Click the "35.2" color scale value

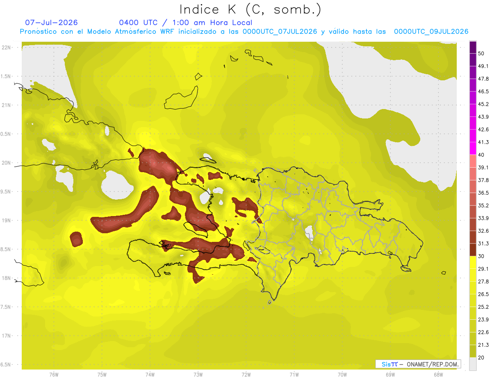pos(483,205)
